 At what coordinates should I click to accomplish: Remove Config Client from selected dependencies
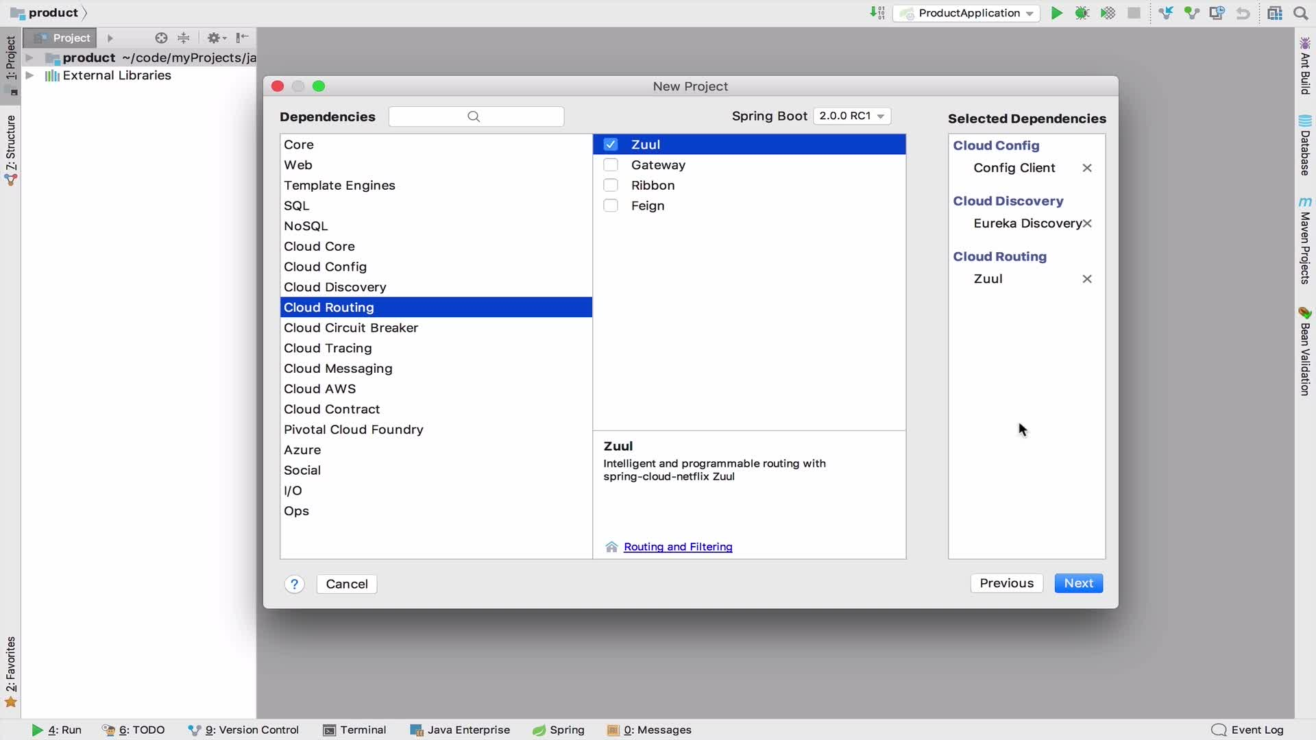[x=1086, y=168]
